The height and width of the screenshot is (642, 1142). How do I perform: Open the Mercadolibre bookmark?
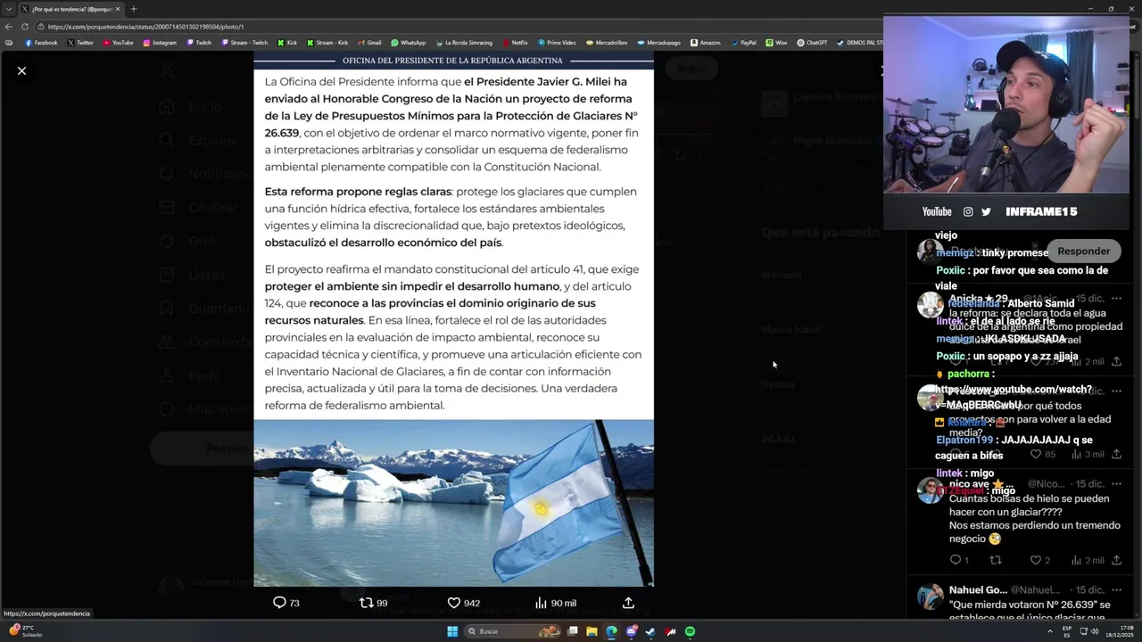607,43
